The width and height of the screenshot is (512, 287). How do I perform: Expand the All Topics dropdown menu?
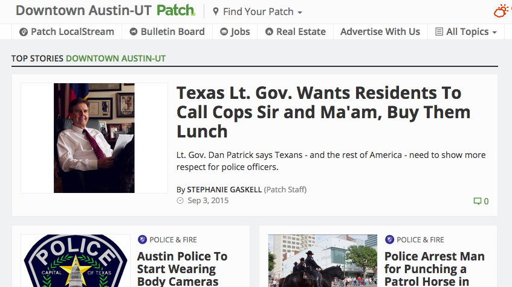(466, 31)
